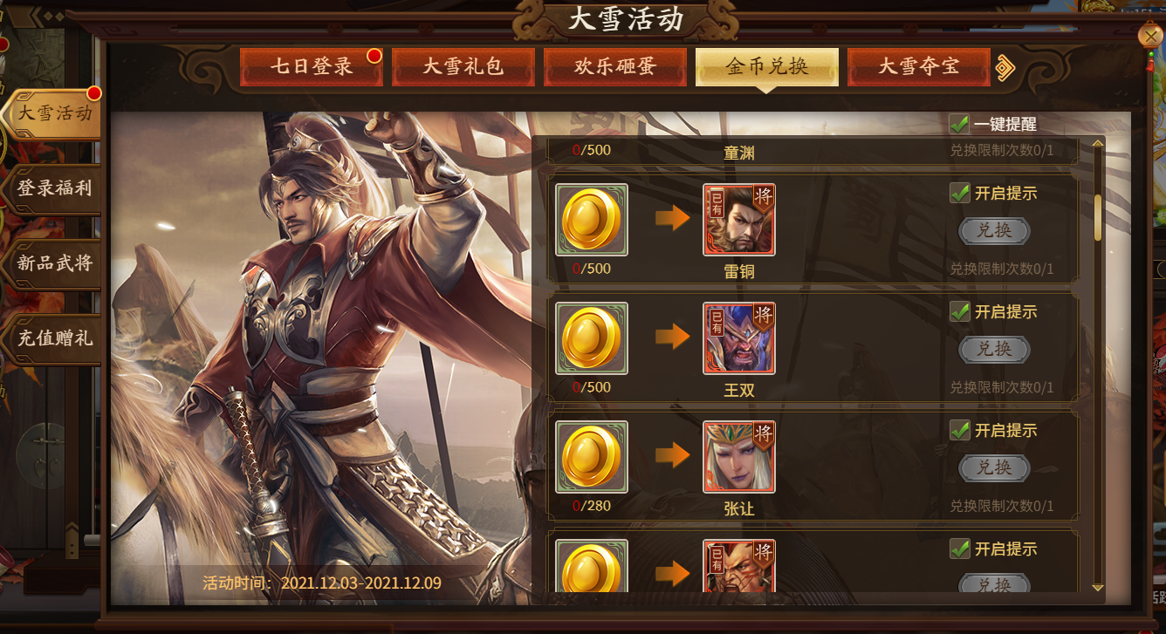Click 兑换 button for 雷铜

pos(994,231)
